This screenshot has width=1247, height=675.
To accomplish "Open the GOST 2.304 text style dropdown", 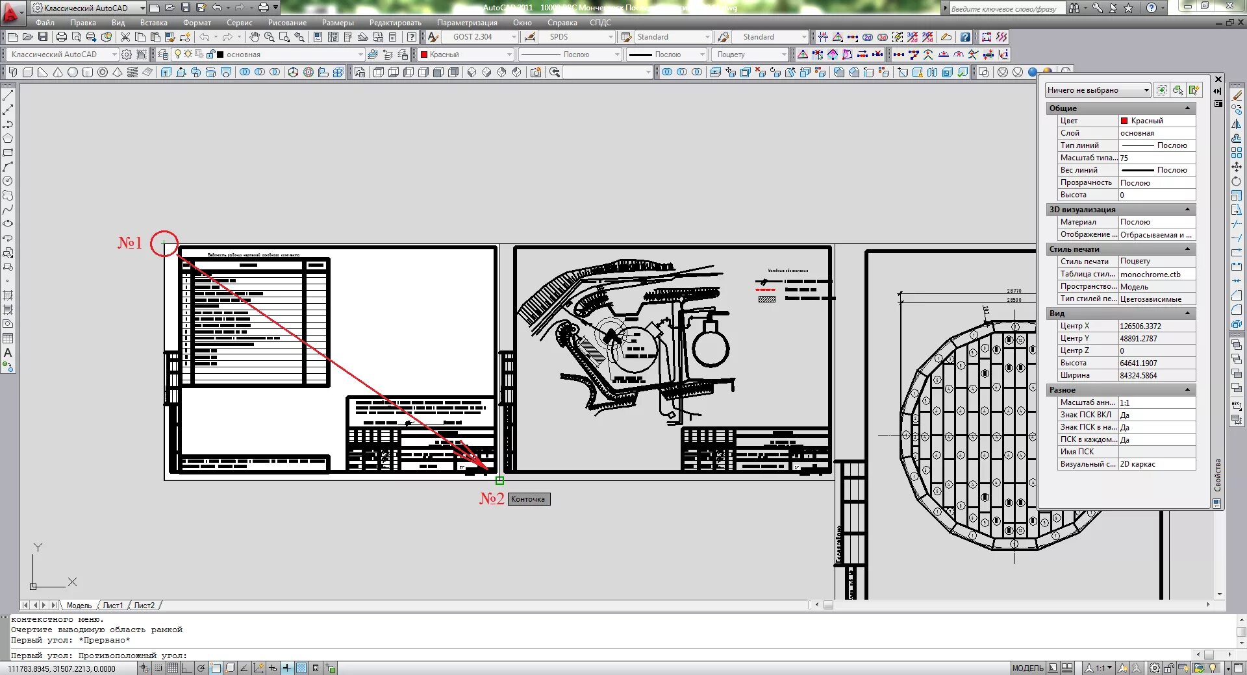I will point(479,37).
